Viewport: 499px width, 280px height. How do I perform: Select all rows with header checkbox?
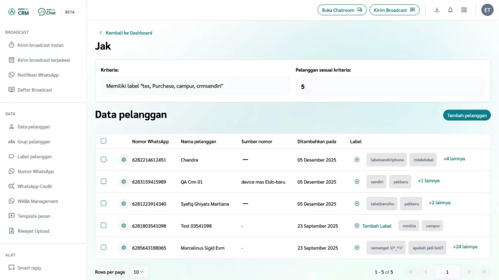[x=103, y=141]
